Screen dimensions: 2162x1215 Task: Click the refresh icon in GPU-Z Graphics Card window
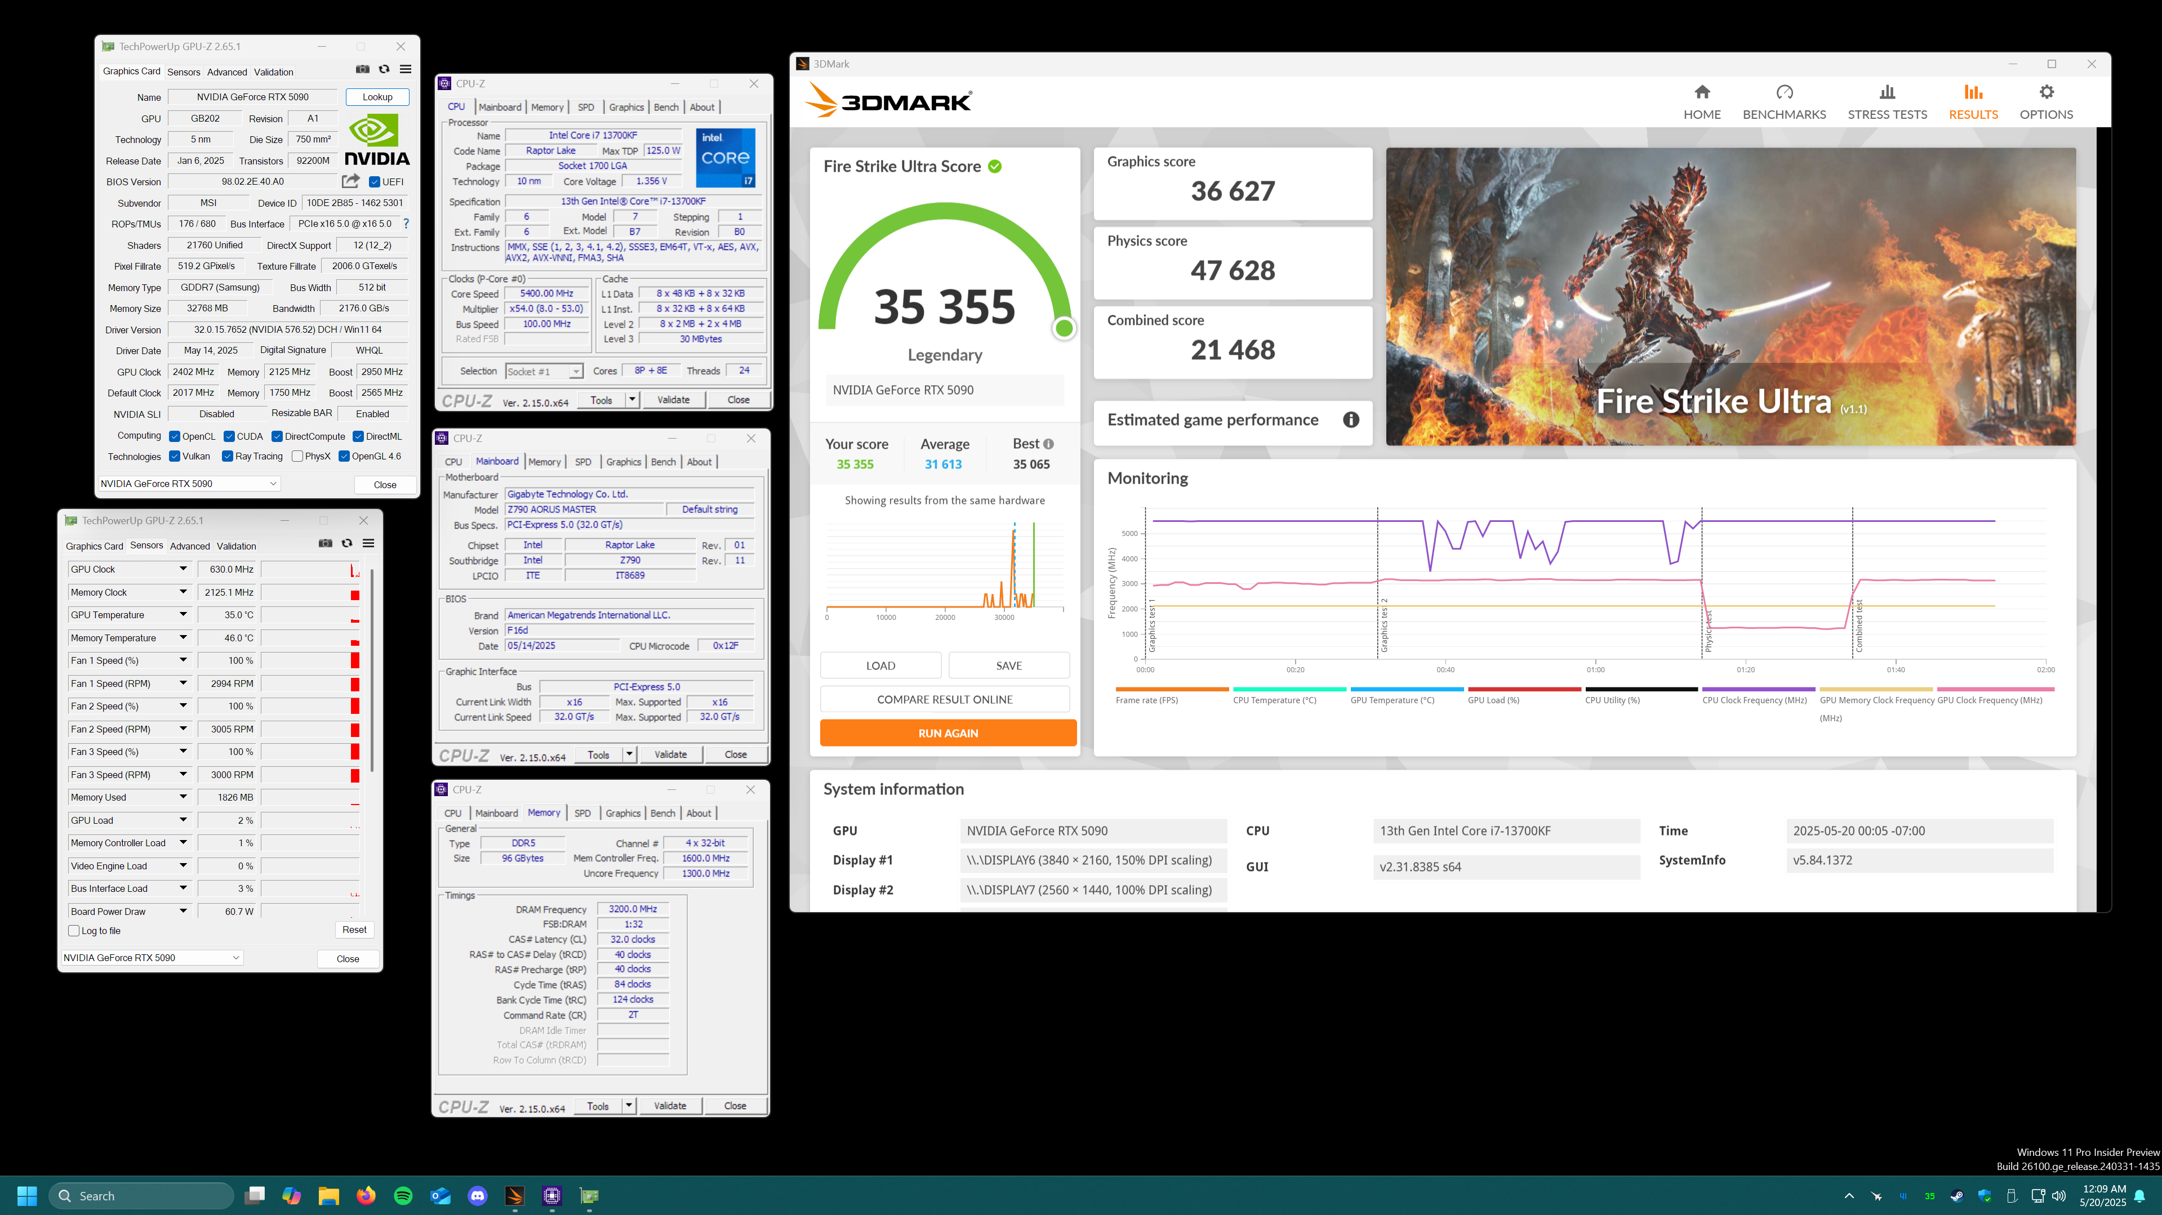[384, 69]
